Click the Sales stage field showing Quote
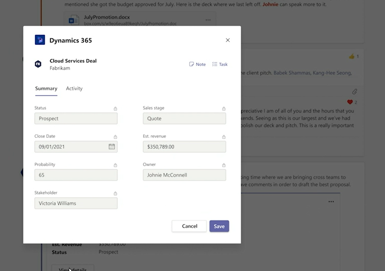Viewport: 385px width, 271px height. click(184, 119)
